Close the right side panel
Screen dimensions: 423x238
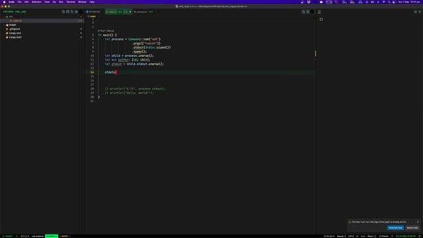420,12
